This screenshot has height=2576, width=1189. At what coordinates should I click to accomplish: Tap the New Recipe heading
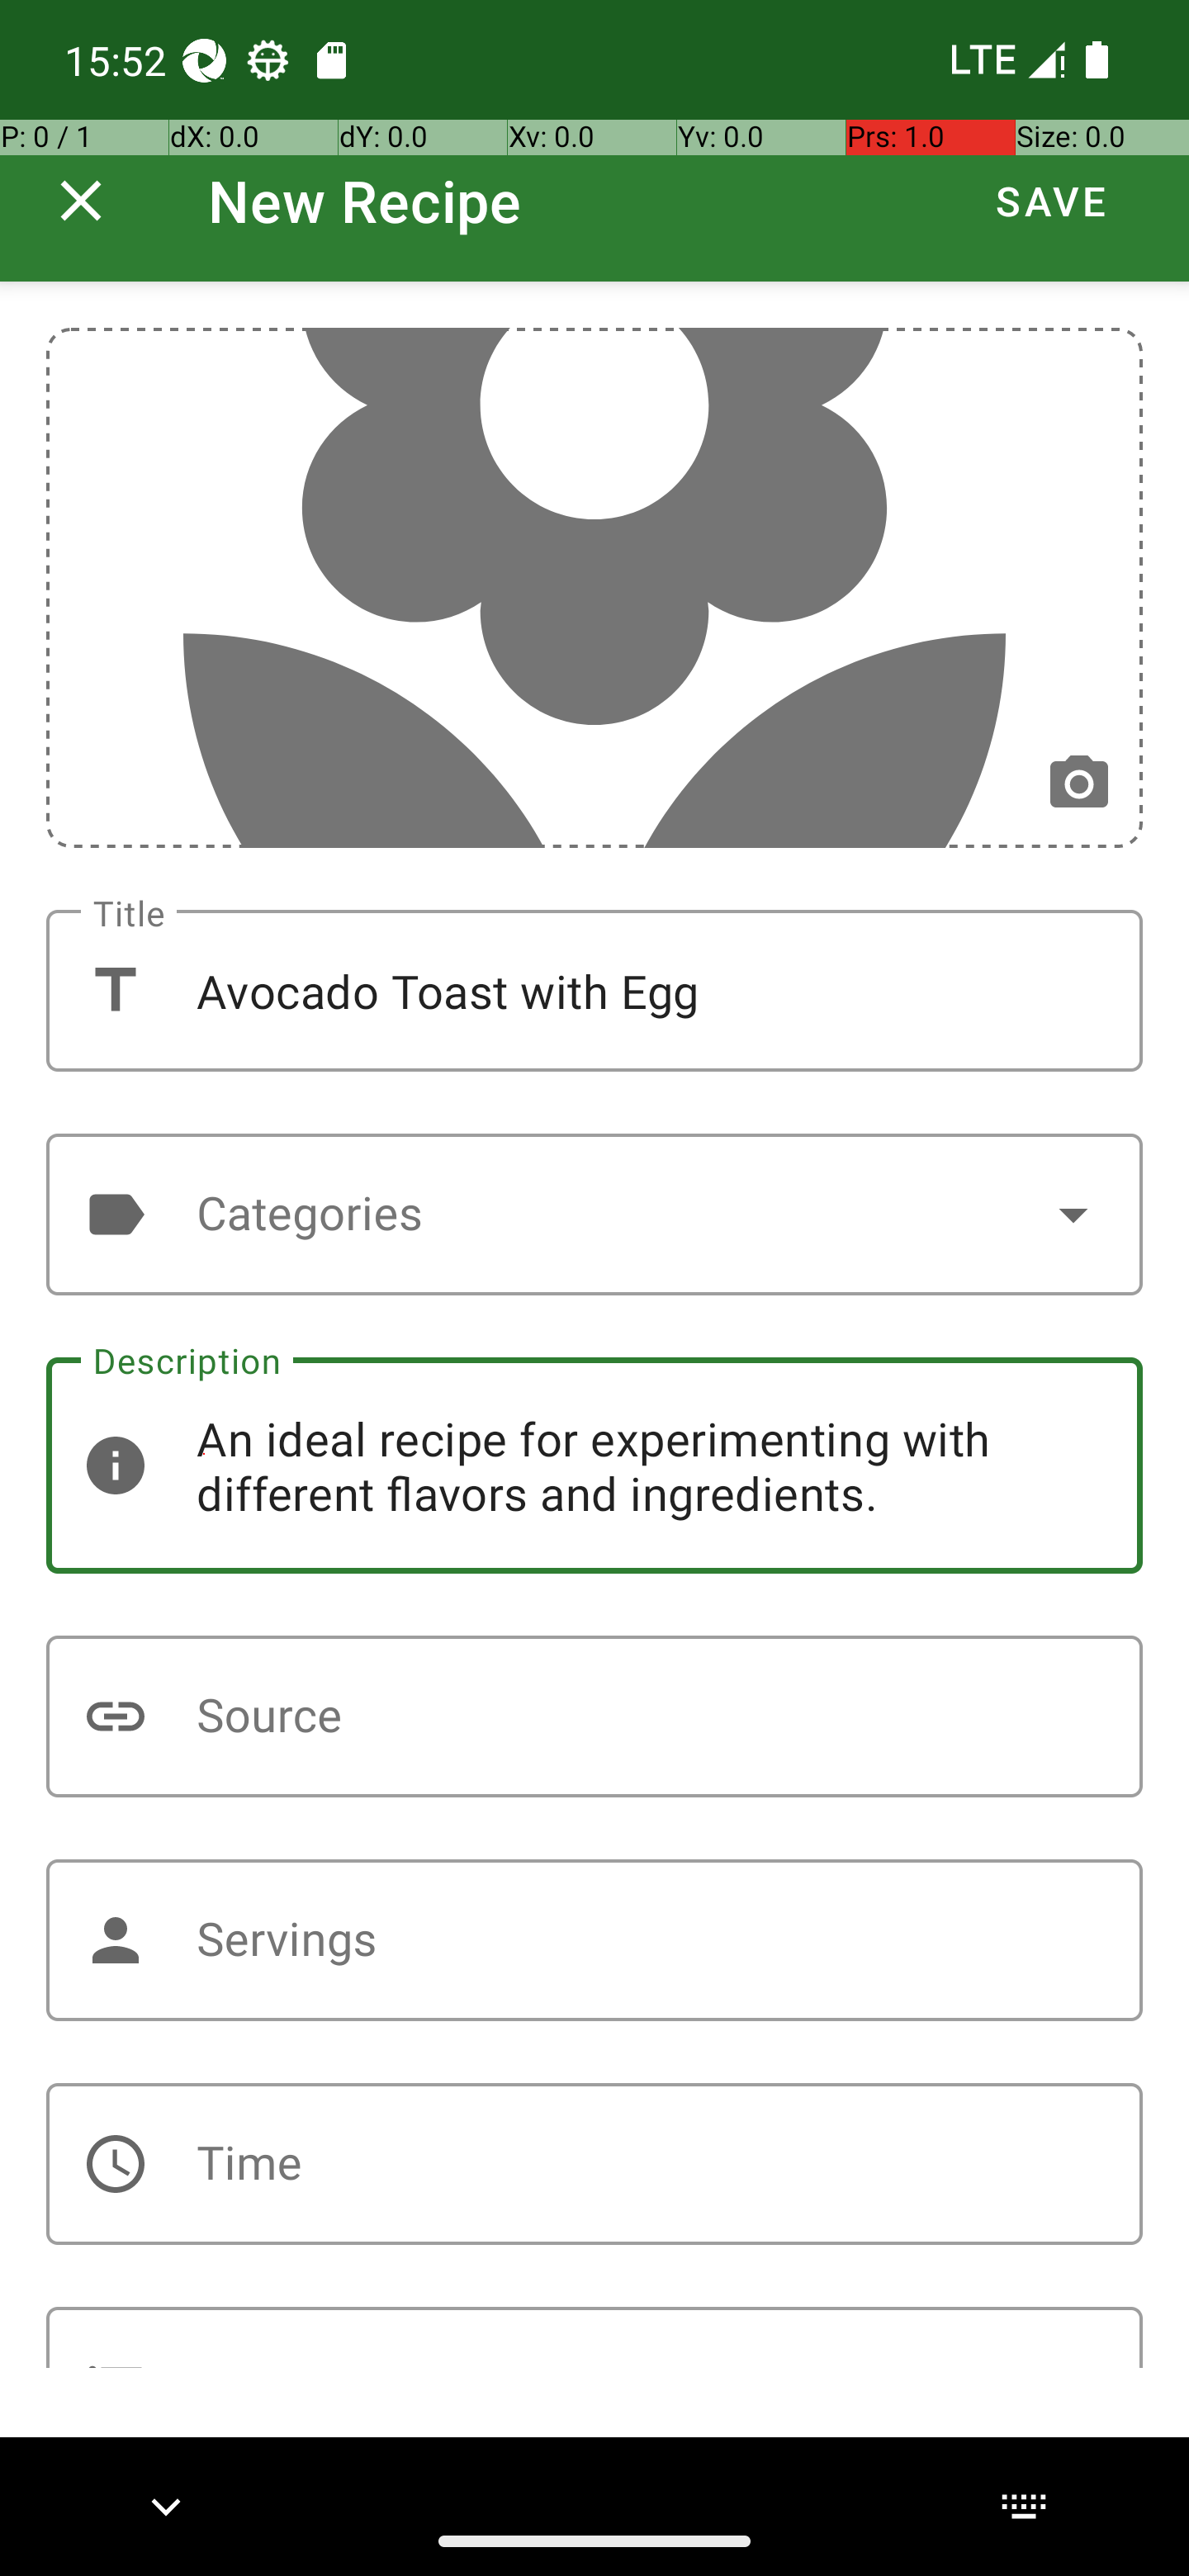tap(365, 201)
